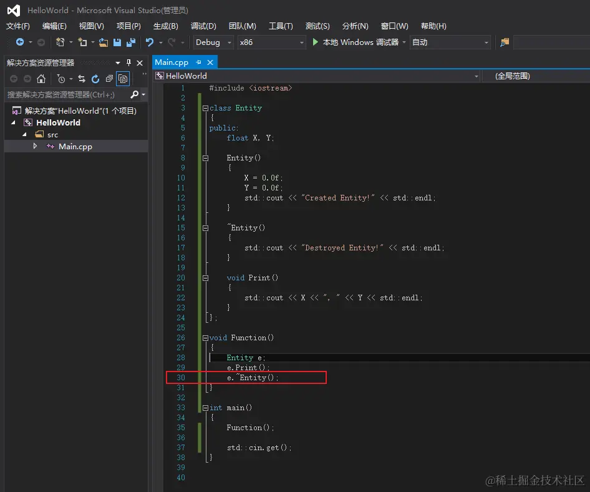Expand the Main.cpp tree node arrow
The image size is (590, 492).
tap(35, 146)
